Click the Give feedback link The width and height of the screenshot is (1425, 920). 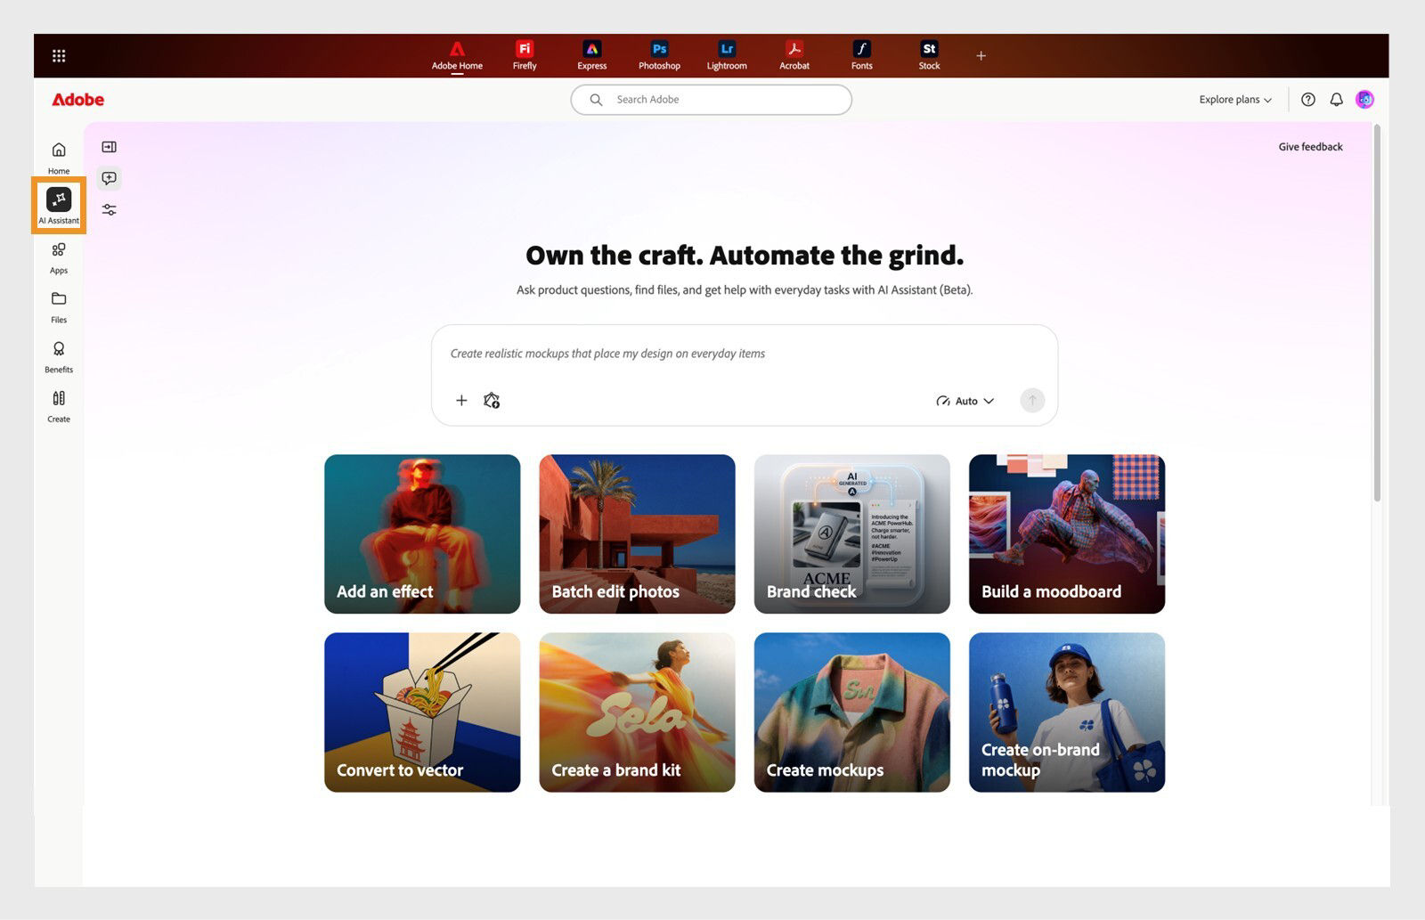pyautogui.click(x=1310, y=147)
